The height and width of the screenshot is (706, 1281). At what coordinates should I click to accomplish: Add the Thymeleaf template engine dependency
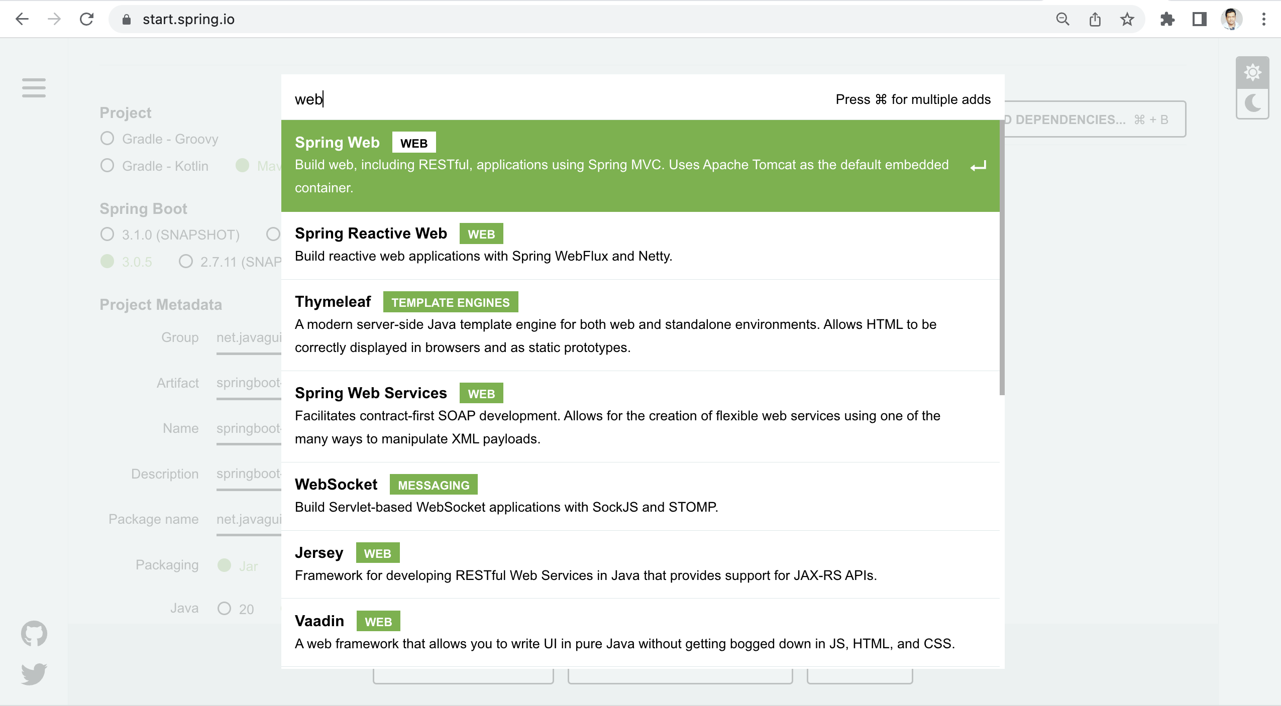(640, 325)
